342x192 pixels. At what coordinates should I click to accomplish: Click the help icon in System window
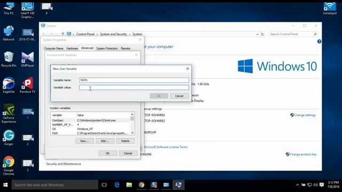(x=319, y=42)
